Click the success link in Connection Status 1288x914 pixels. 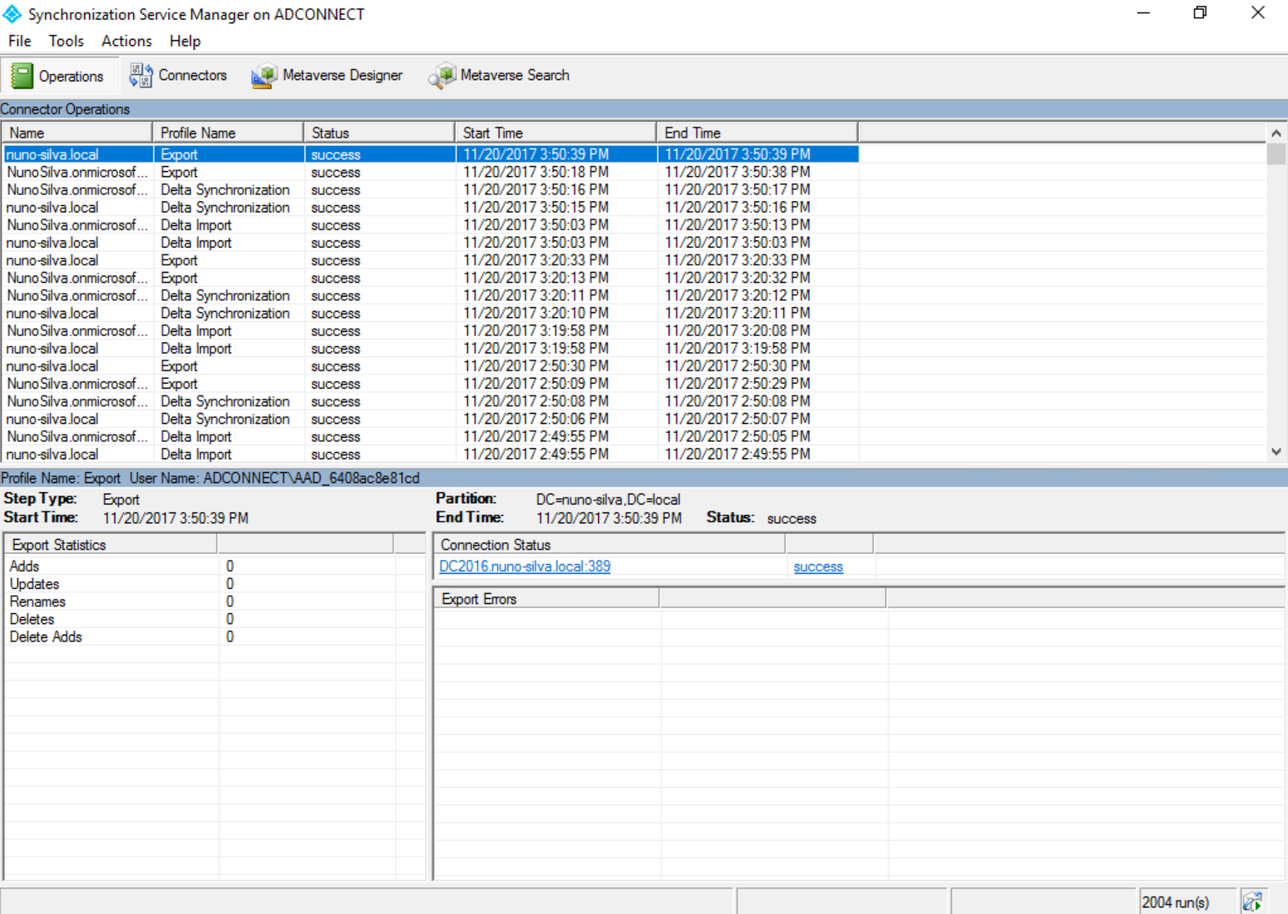click(x=818, y=566)
